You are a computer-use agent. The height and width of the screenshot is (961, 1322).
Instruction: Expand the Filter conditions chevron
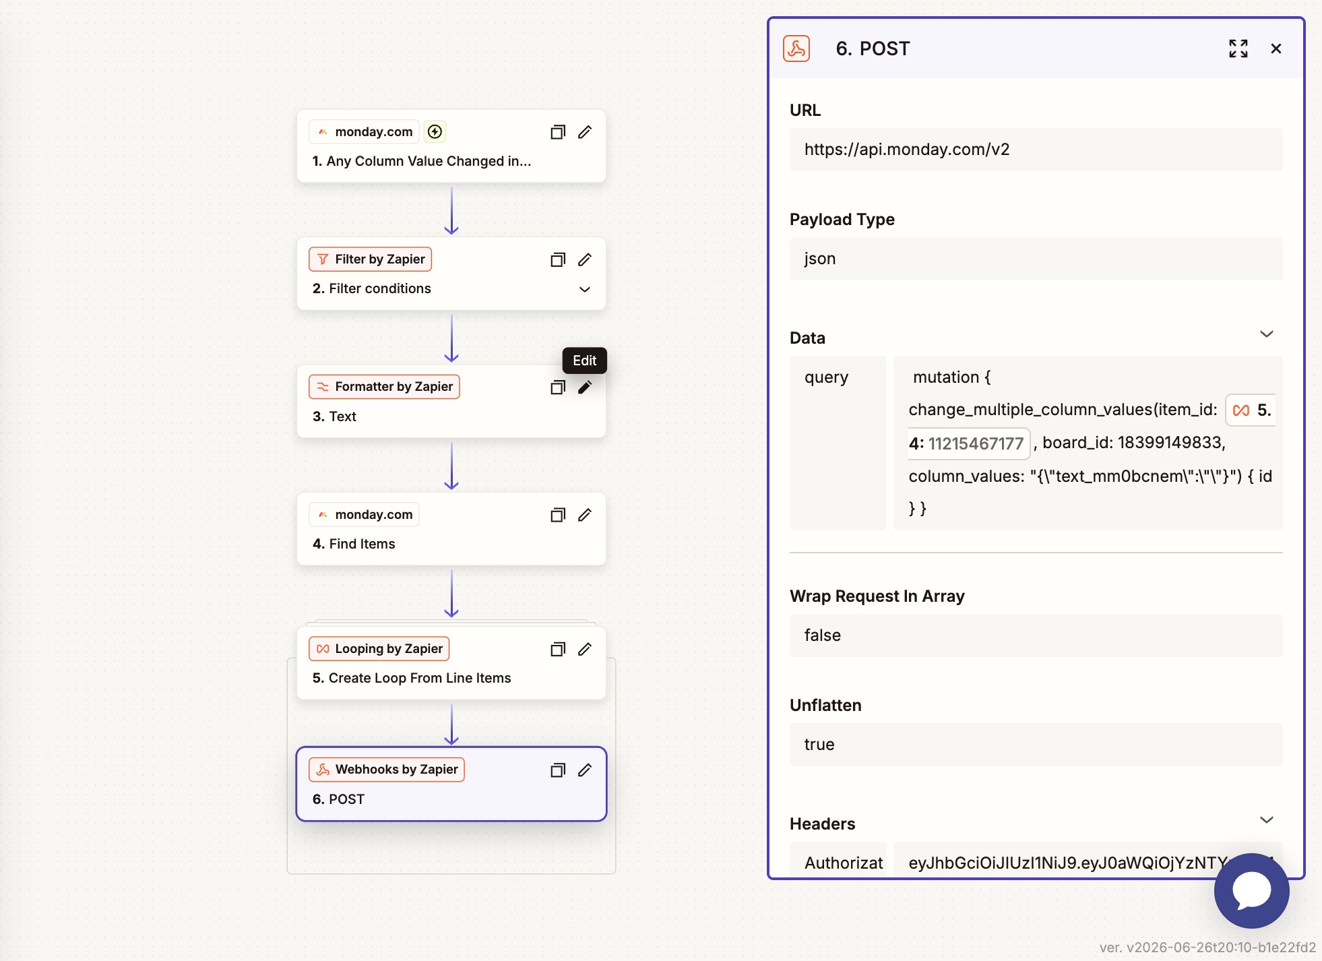pos(585,289)
